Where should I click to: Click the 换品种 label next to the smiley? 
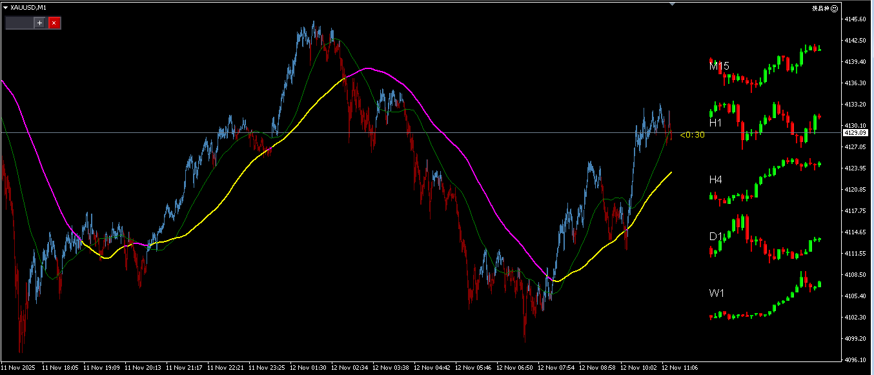tap(820, 8)
